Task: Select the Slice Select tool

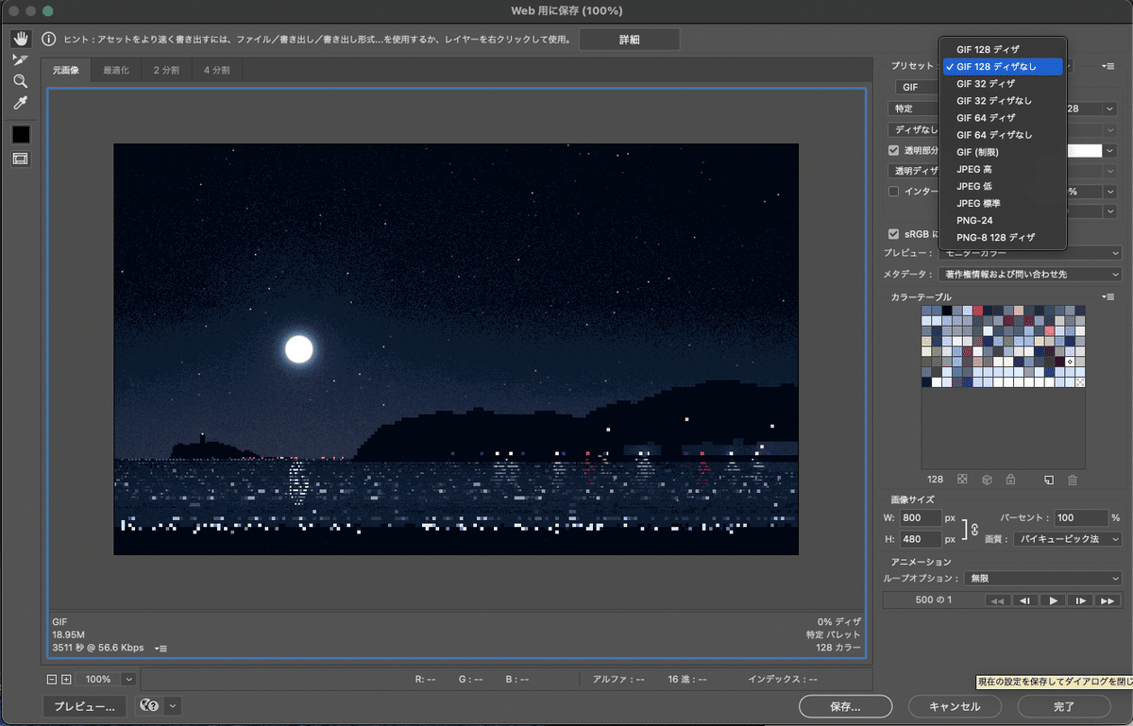Action: pyautogui.click(x=20, y=59)
